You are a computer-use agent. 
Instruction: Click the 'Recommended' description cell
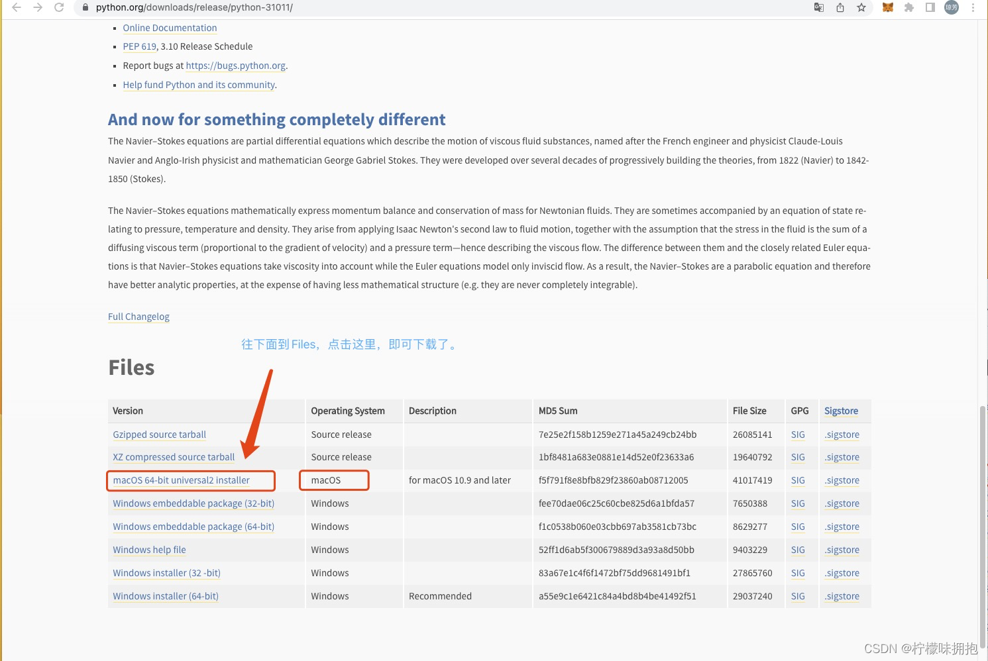[x=440, y=596]
